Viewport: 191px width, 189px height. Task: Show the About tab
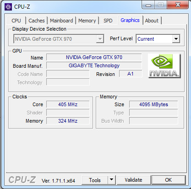[152, 21]
